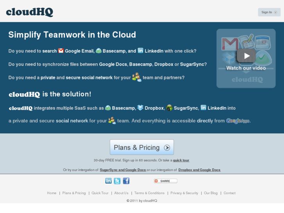284x213 pixels.
Task: Open the quick tour link
Action: pyautogui.click(x=181, y=160)
